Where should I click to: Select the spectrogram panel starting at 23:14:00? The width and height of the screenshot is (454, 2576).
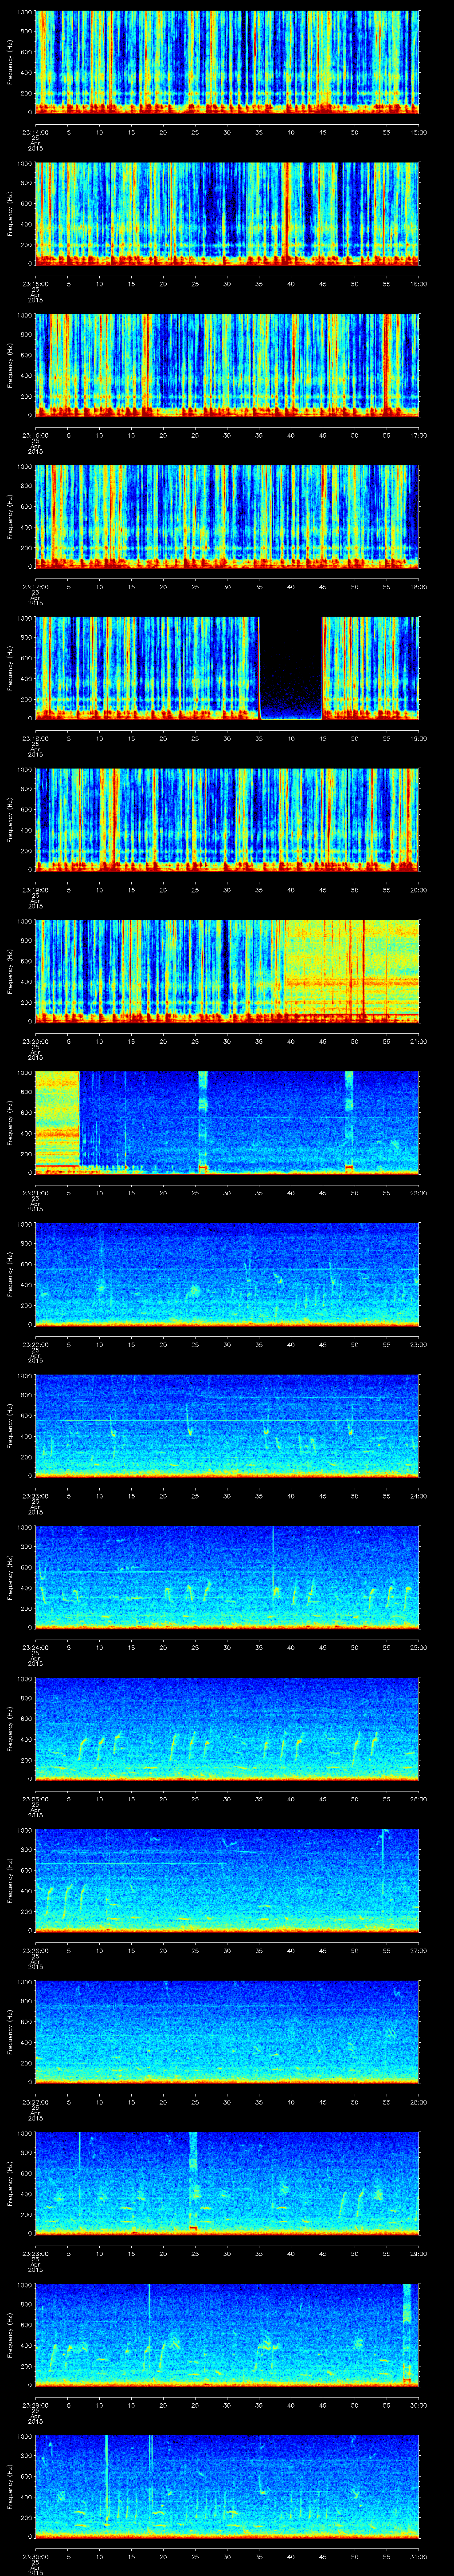pyautogui.click(x=227, y=62)
